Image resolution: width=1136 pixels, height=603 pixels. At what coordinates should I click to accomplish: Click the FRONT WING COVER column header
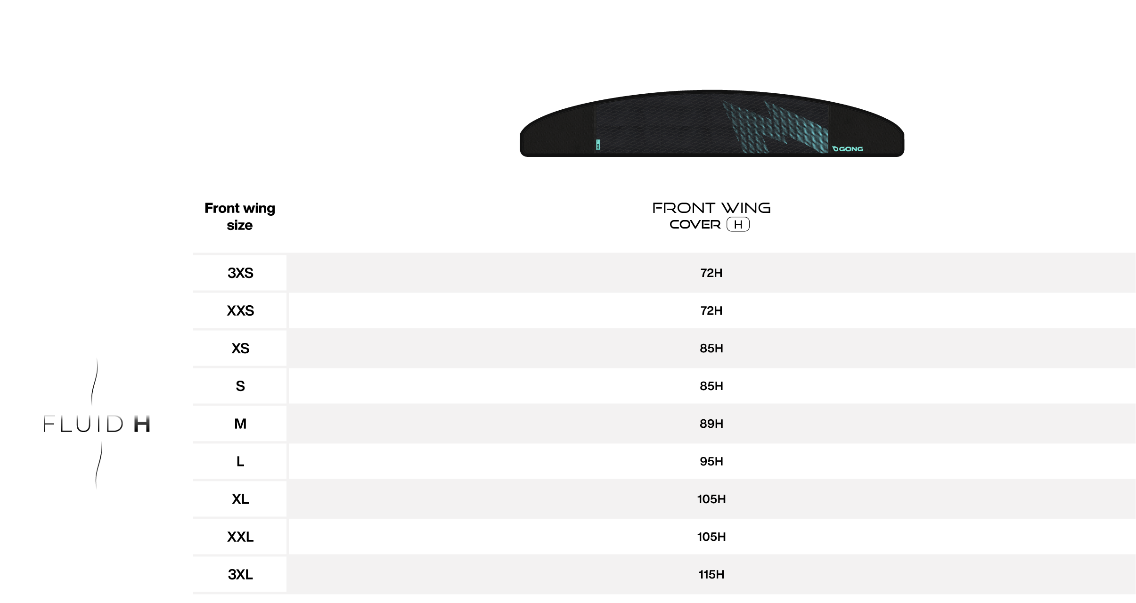pos(711,216)
